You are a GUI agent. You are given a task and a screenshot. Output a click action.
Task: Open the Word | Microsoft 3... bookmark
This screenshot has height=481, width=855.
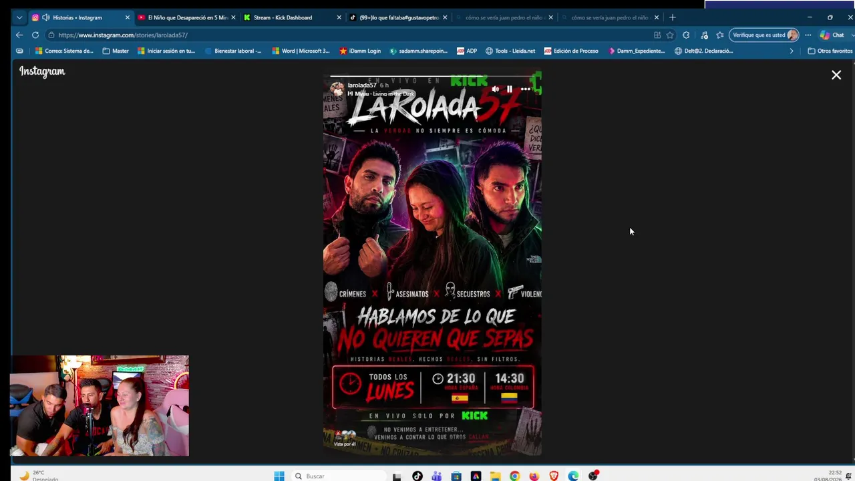coord(301,51)
